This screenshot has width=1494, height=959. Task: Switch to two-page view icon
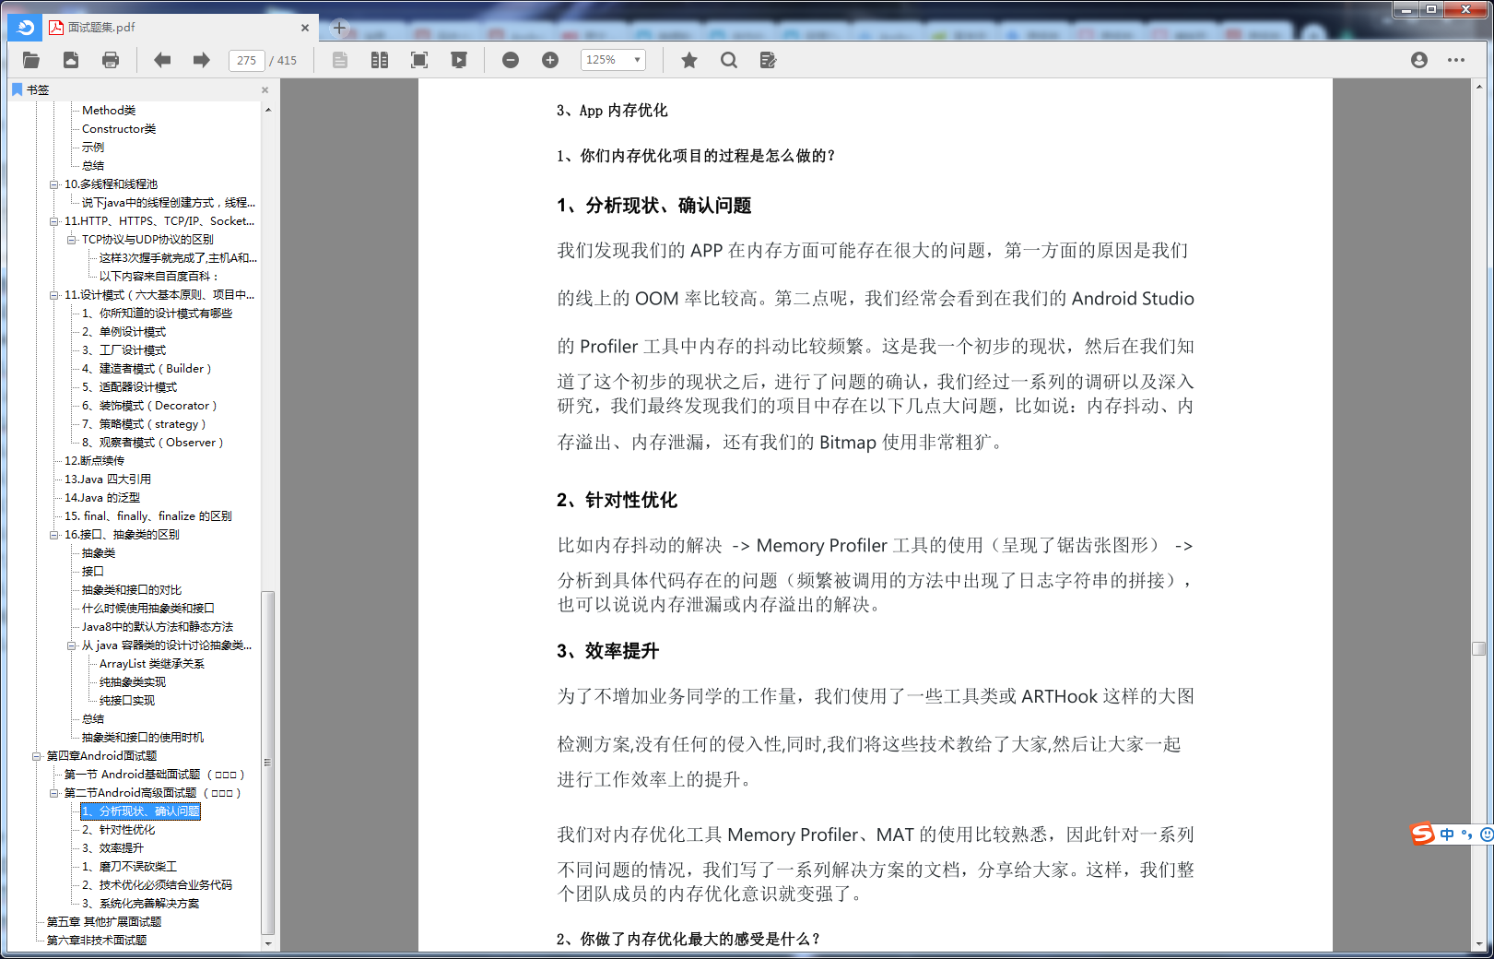click(x=379, y=60)
